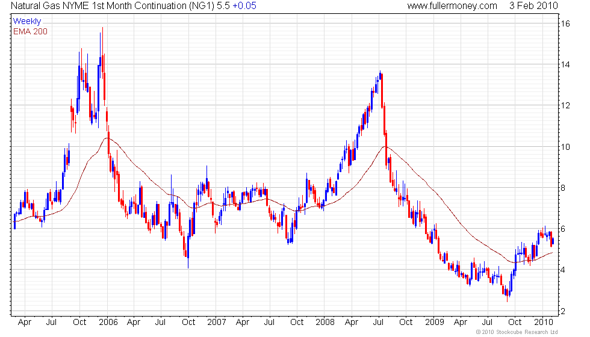Click the y-axis label '4'
Viewport: 590px width, 337px height.
[x=563, y=270]
